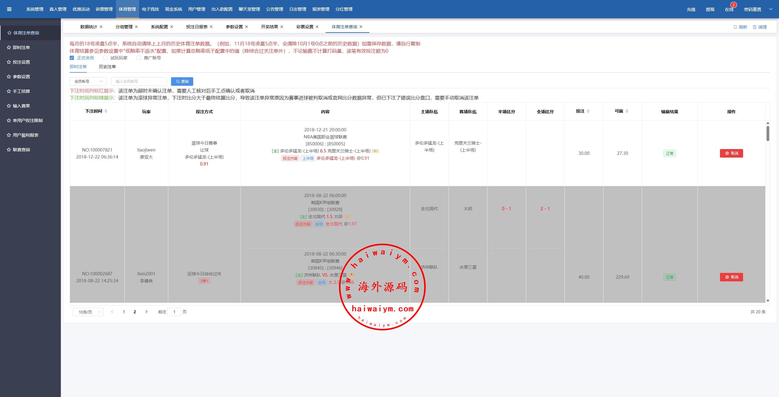The width and height of the screenshot is (779, 397).
Task: Open the 会员帐号 search type dropdown
Action: click(88, 82)
